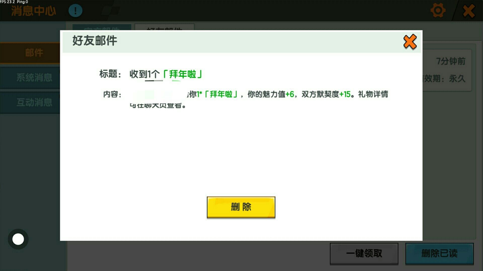Image resolution: width=483 pixels, height=271 pixels.
Task: Close the 消息中心 message center window
Action: point(469,11)
